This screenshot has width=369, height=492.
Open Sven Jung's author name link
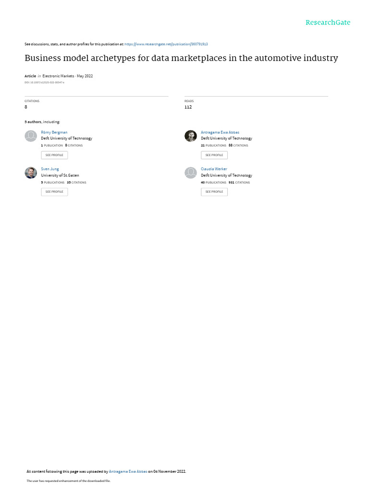(x=50, y=169)
